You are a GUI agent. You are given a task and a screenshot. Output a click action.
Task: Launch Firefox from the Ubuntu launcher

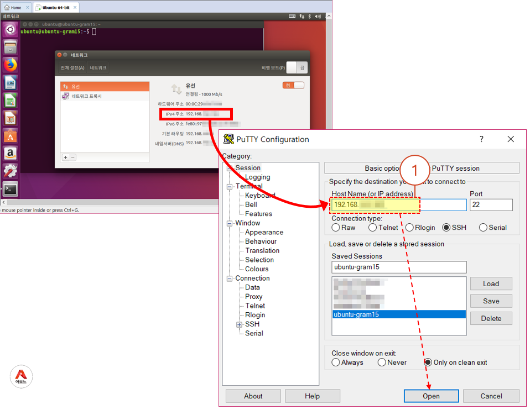tap(10, 65)
